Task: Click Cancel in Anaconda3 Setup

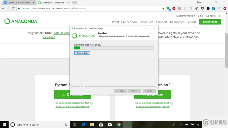Action: pos(149,91)
